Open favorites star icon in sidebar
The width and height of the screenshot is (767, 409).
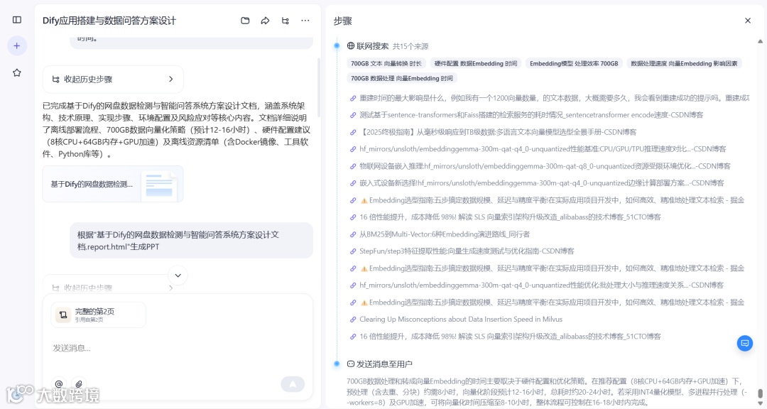click(x=16, y=72)
